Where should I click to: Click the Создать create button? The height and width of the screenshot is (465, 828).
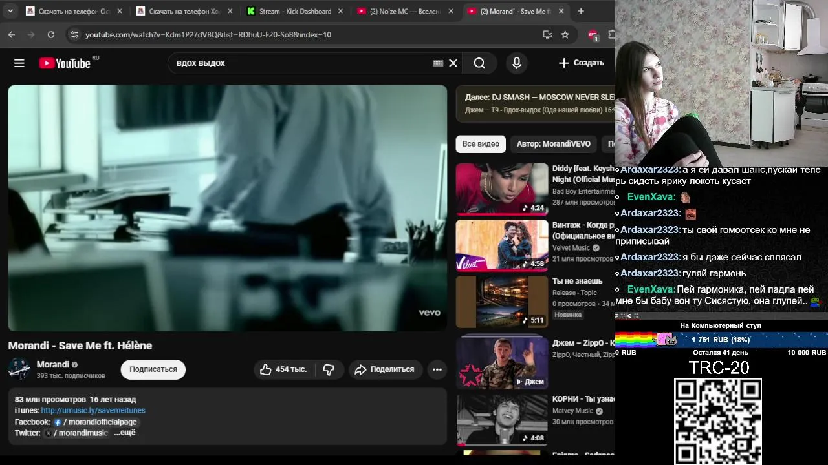(x=581, y=63)
